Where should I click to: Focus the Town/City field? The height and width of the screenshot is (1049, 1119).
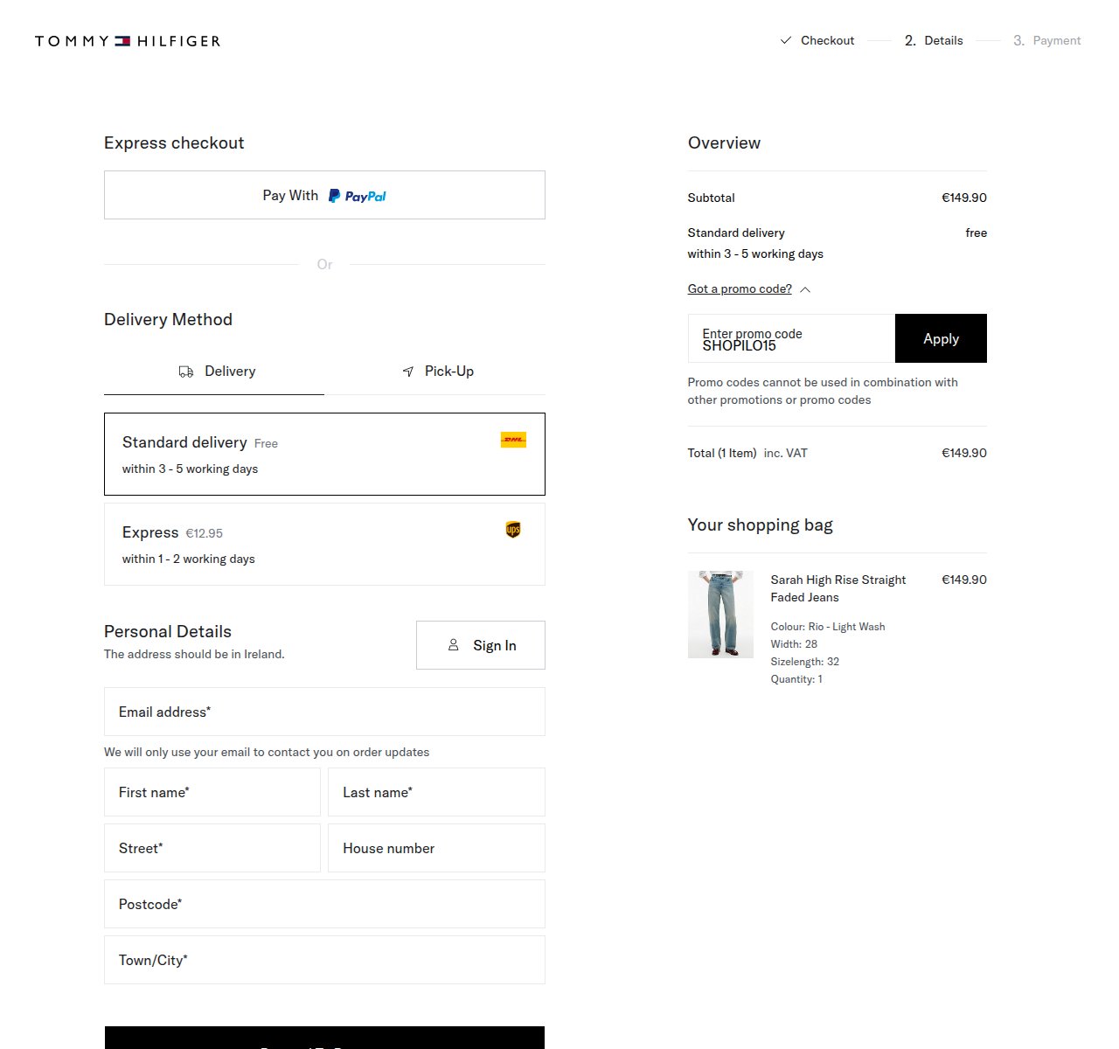pyautogui.click(x=324, y=960)
